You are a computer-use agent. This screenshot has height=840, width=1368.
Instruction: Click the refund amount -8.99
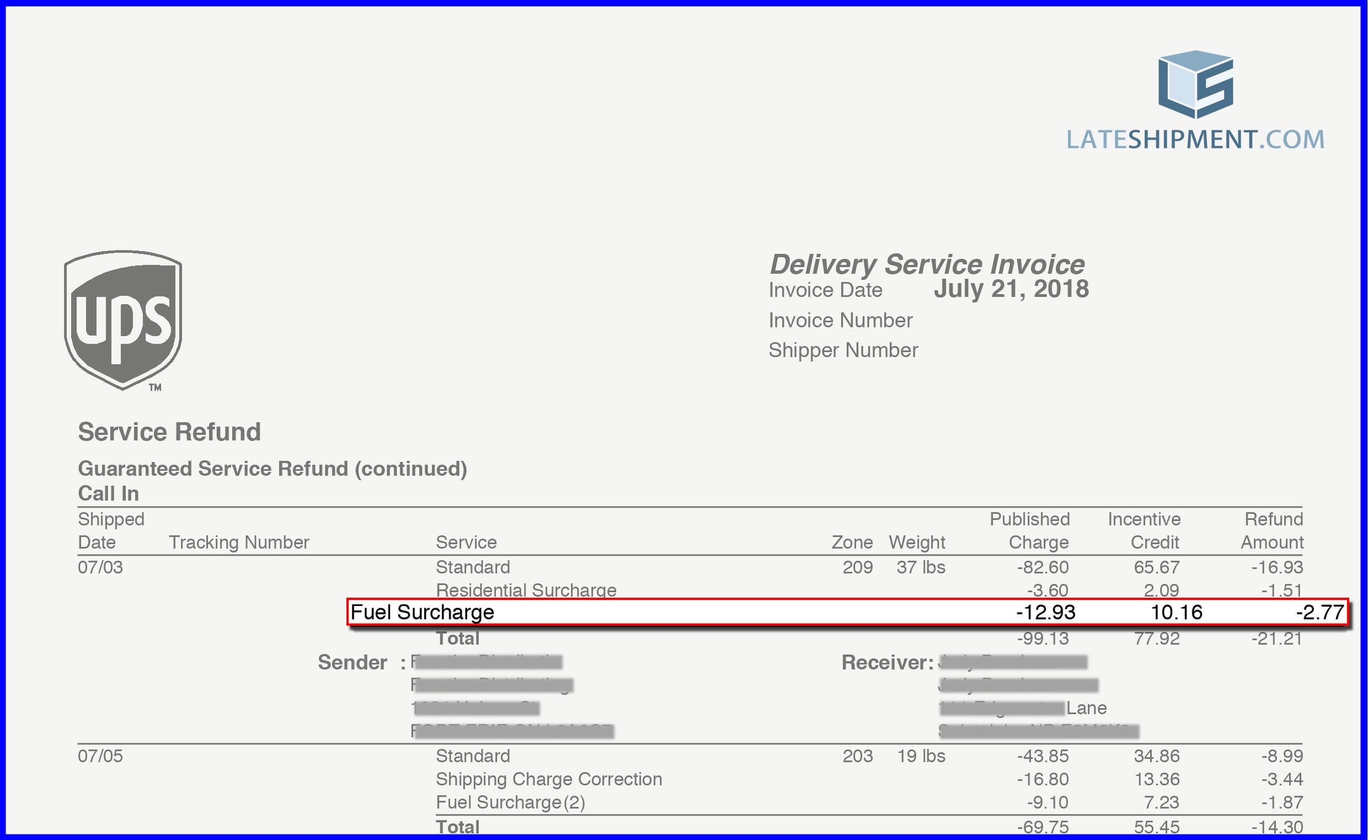tap(1282, 756)
